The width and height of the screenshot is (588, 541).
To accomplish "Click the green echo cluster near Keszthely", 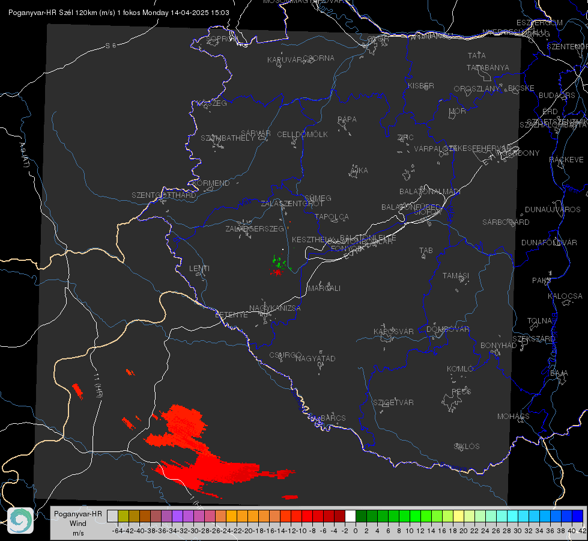I will tap(279, 261).
